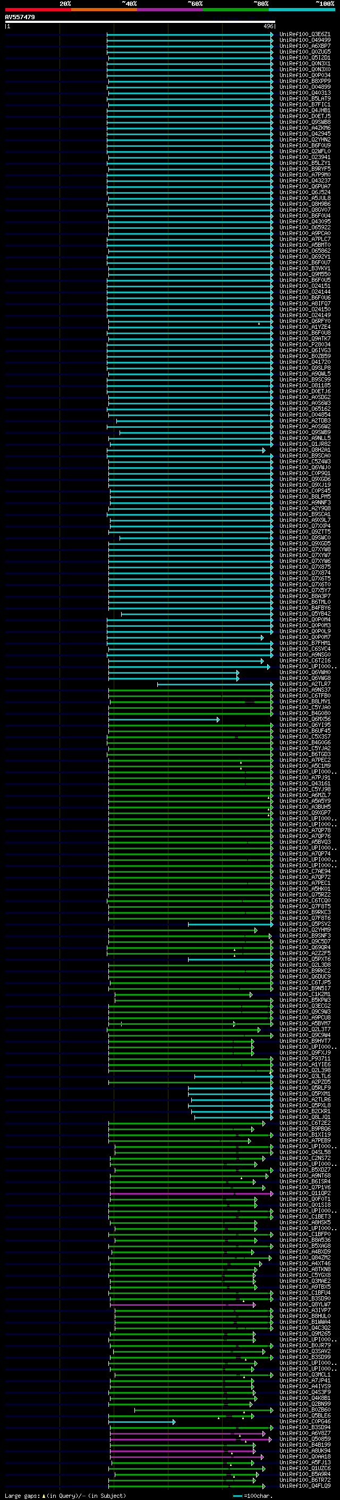The height and width of the screenshot is (1500, 340).
Task: Select hit label UniRef100_Q41720
Action: coord(305,362)
